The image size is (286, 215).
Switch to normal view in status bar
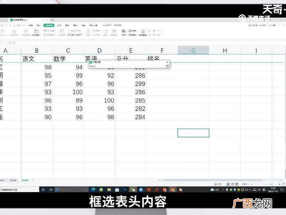click(x=228, y=184)
